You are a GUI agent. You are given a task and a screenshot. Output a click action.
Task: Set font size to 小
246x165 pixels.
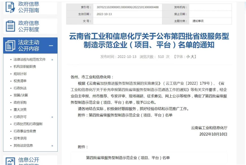point(188,56)
